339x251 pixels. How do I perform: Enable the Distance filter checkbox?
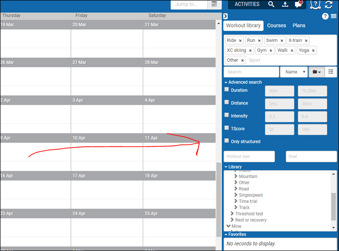pos(227,102)
